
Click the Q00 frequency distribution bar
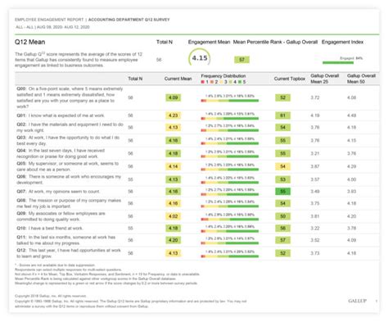(230, 101)
